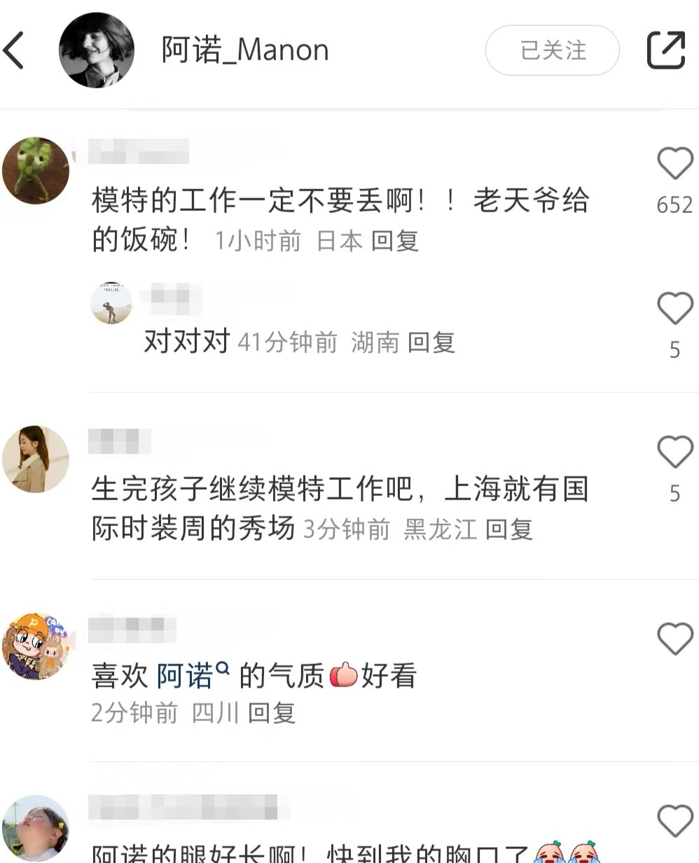Reply to the 黑龙江 comment
Screen dimensions: 699x863
509,530
